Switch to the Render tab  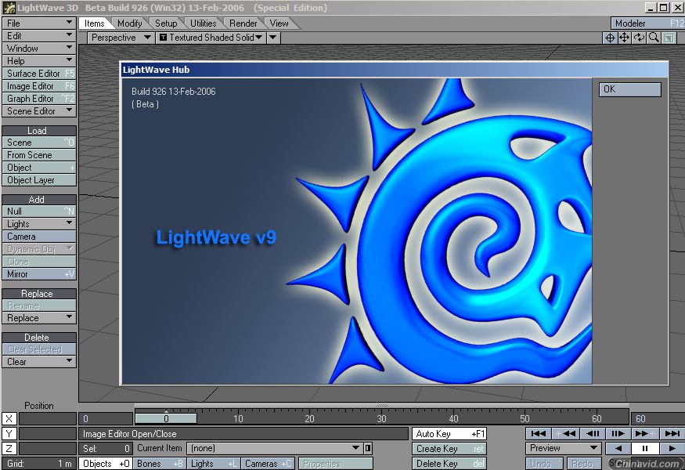point(243,23)
